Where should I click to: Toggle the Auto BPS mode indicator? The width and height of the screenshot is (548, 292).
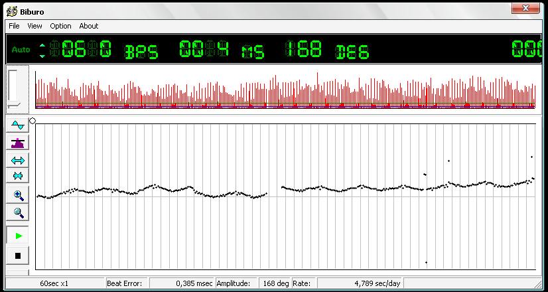click(x=21, y=50)
